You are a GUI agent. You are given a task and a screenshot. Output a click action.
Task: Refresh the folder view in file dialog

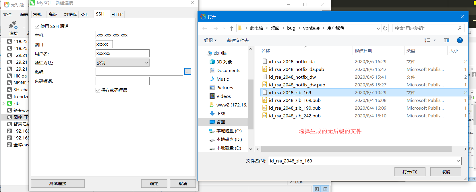click(x=385, y=28)
